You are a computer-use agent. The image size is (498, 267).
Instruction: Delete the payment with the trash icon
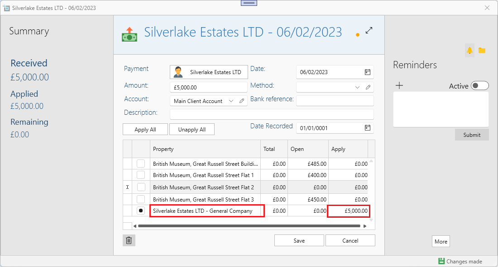129,240
